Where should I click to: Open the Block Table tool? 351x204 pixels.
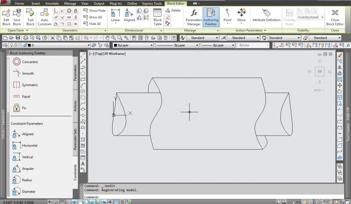(x=158, y=17)
